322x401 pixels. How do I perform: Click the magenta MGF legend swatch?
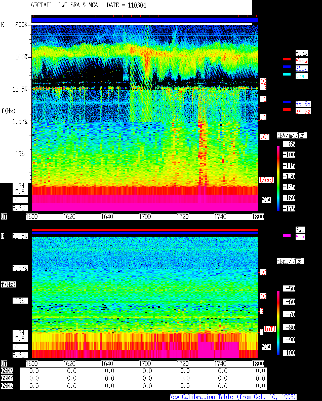point(287,235)
